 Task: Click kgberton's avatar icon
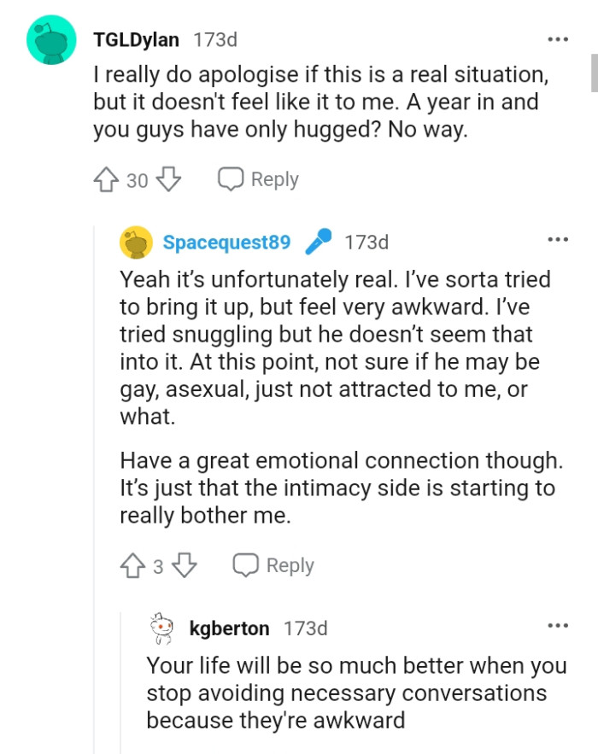point(162,628)
